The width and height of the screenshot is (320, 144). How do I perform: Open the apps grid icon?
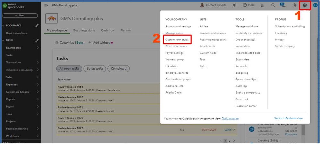[263, 5]
